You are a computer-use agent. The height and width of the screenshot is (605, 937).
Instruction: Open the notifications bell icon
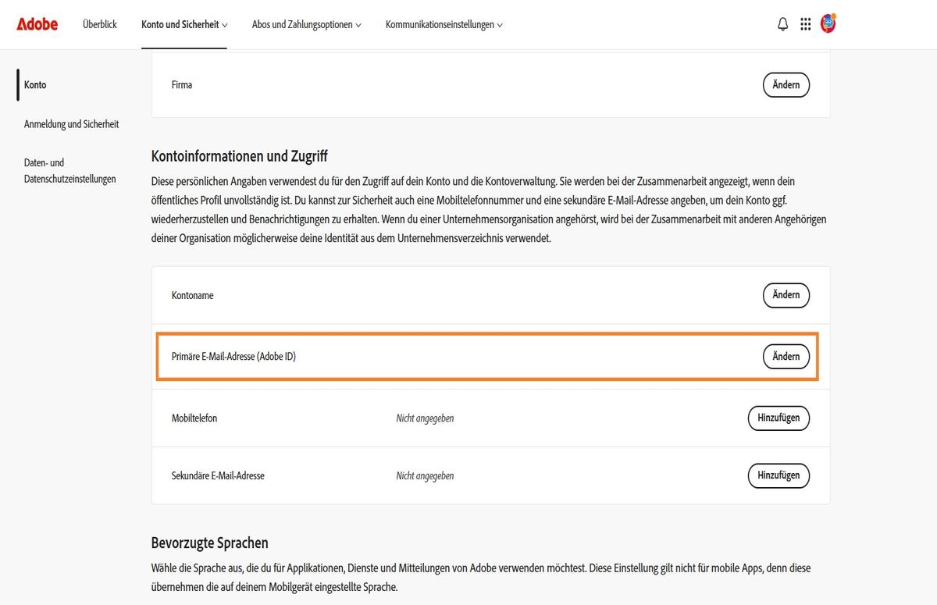click(782, 23)
